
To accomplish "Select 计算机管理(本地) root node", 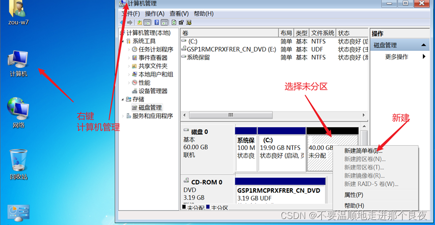I will [x=148, y=33].
